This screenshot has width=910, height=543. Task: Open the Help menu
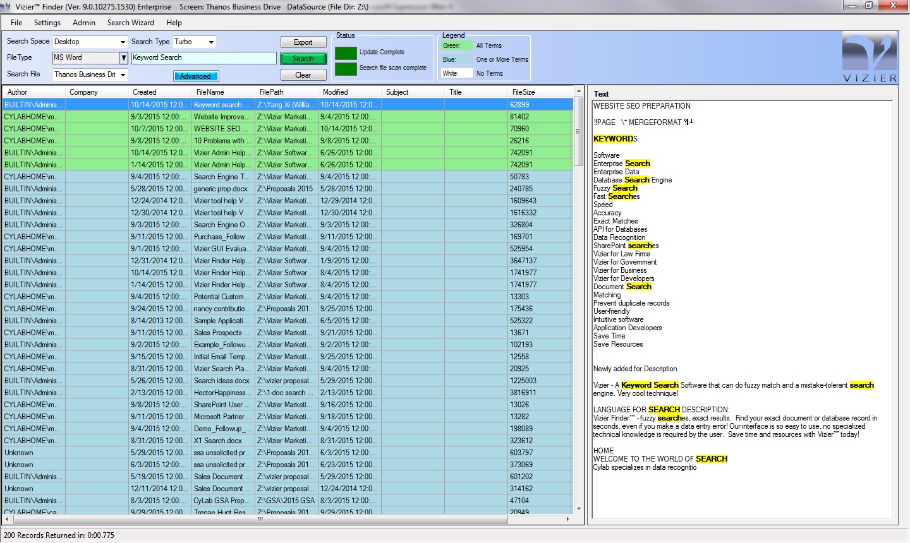(x=174, y=23)
